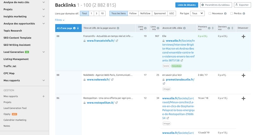This screenshot has height=135, width=253.
Task: Select 10 links per referring domain
Action: point(102,13)
